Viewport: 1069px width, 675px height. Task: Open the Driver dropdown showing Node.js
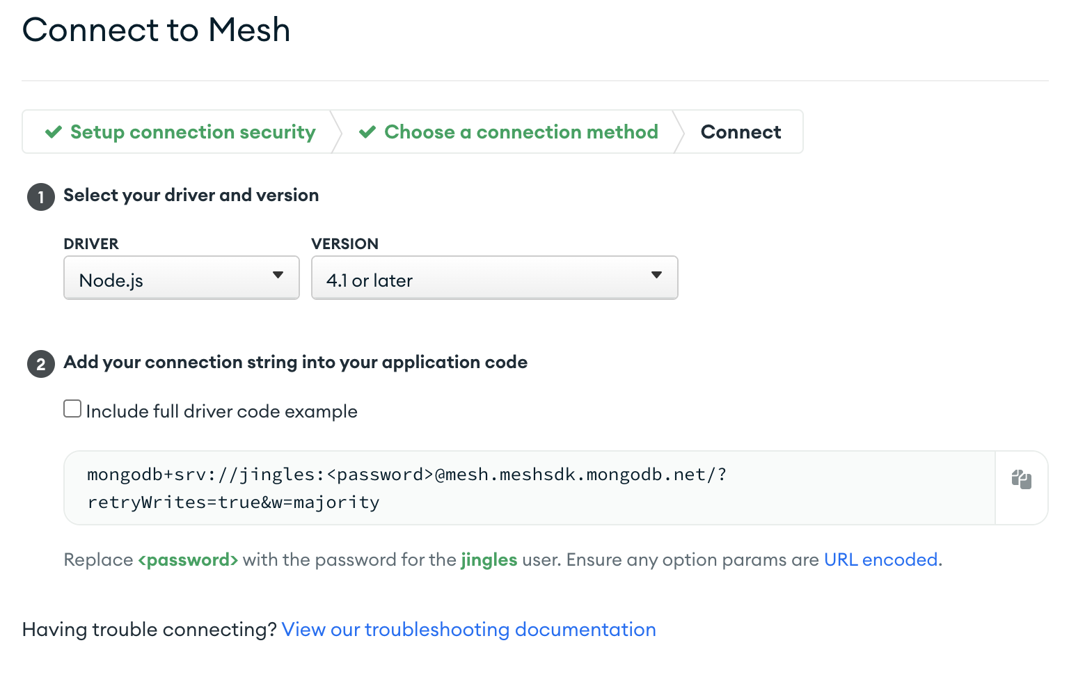point(182,278)
